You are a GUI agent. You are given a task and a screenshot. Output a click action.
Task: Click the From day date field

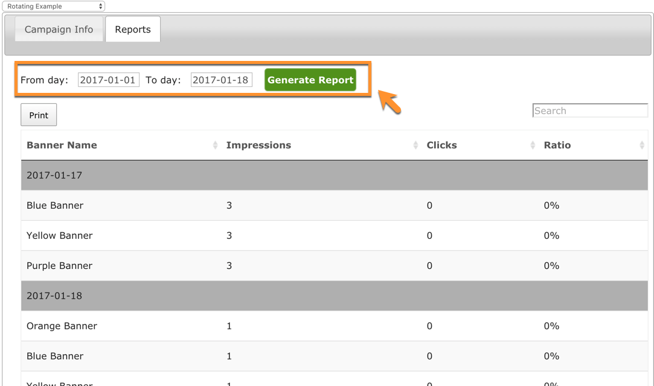coord(109,80)
